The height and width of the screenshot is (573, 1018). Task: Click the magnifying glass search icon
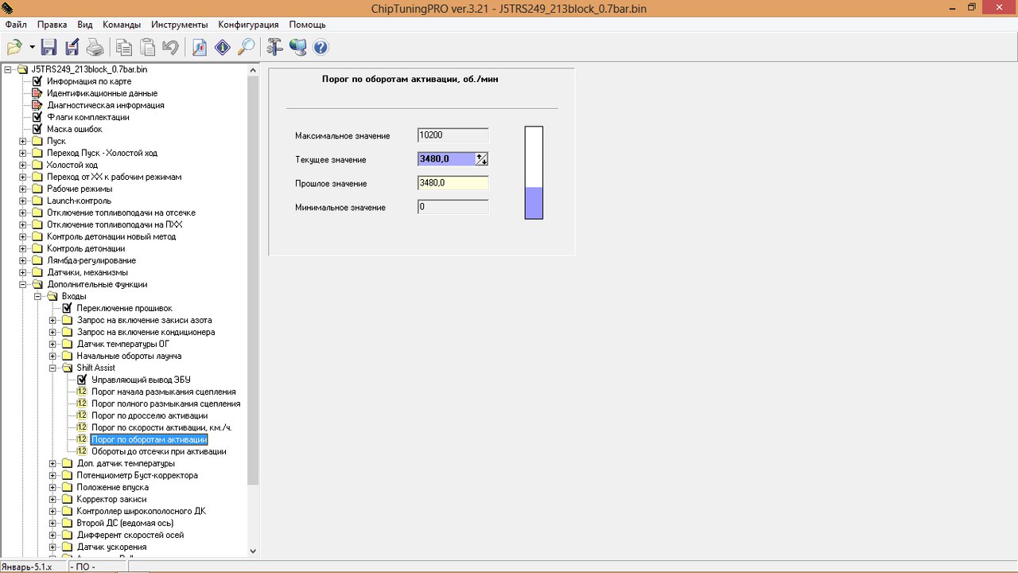point(246,48)
